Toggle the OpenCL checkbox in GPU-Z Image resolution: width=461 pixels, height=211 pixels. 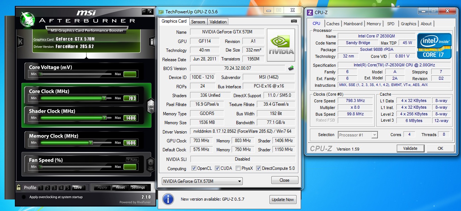tap(194, 168)
